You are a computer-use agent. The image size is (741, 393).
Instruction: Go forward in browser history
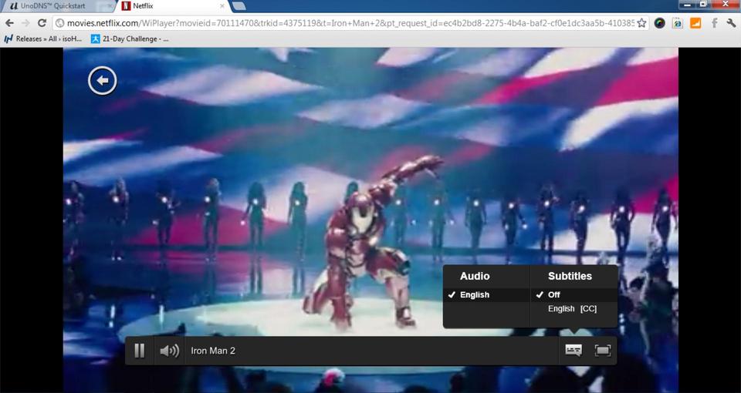25,23
